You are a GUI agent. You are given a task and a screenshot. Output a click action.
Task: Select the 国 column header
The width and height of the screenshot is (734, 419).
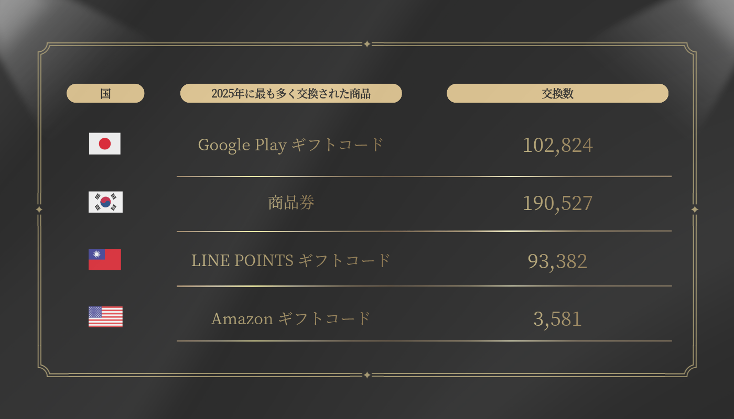pos(105,93)
